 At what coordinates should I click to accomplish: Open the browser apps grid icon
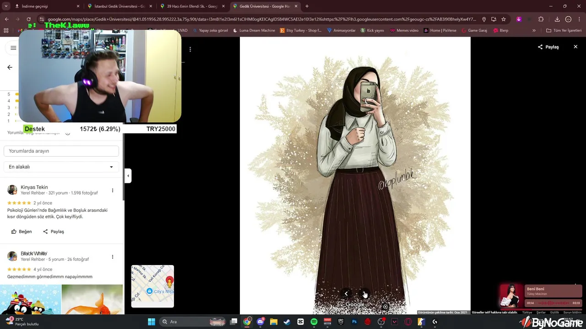pyautogui.click(x=6, y=30)
